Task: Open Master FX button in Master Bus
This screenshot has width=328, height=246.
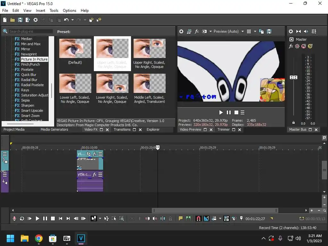Action: click(x=291, y=46)
